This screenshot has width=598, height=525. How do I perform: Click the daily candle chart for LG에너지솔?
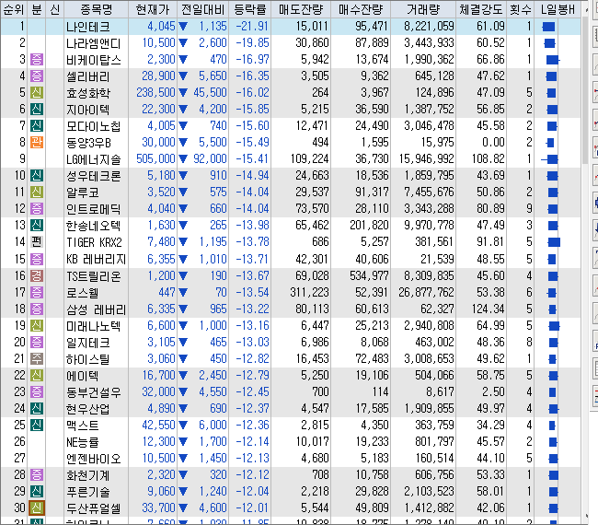point(549,158)
